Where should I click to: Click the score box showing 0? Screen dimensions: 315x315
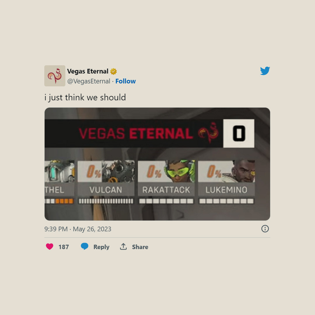239,133
